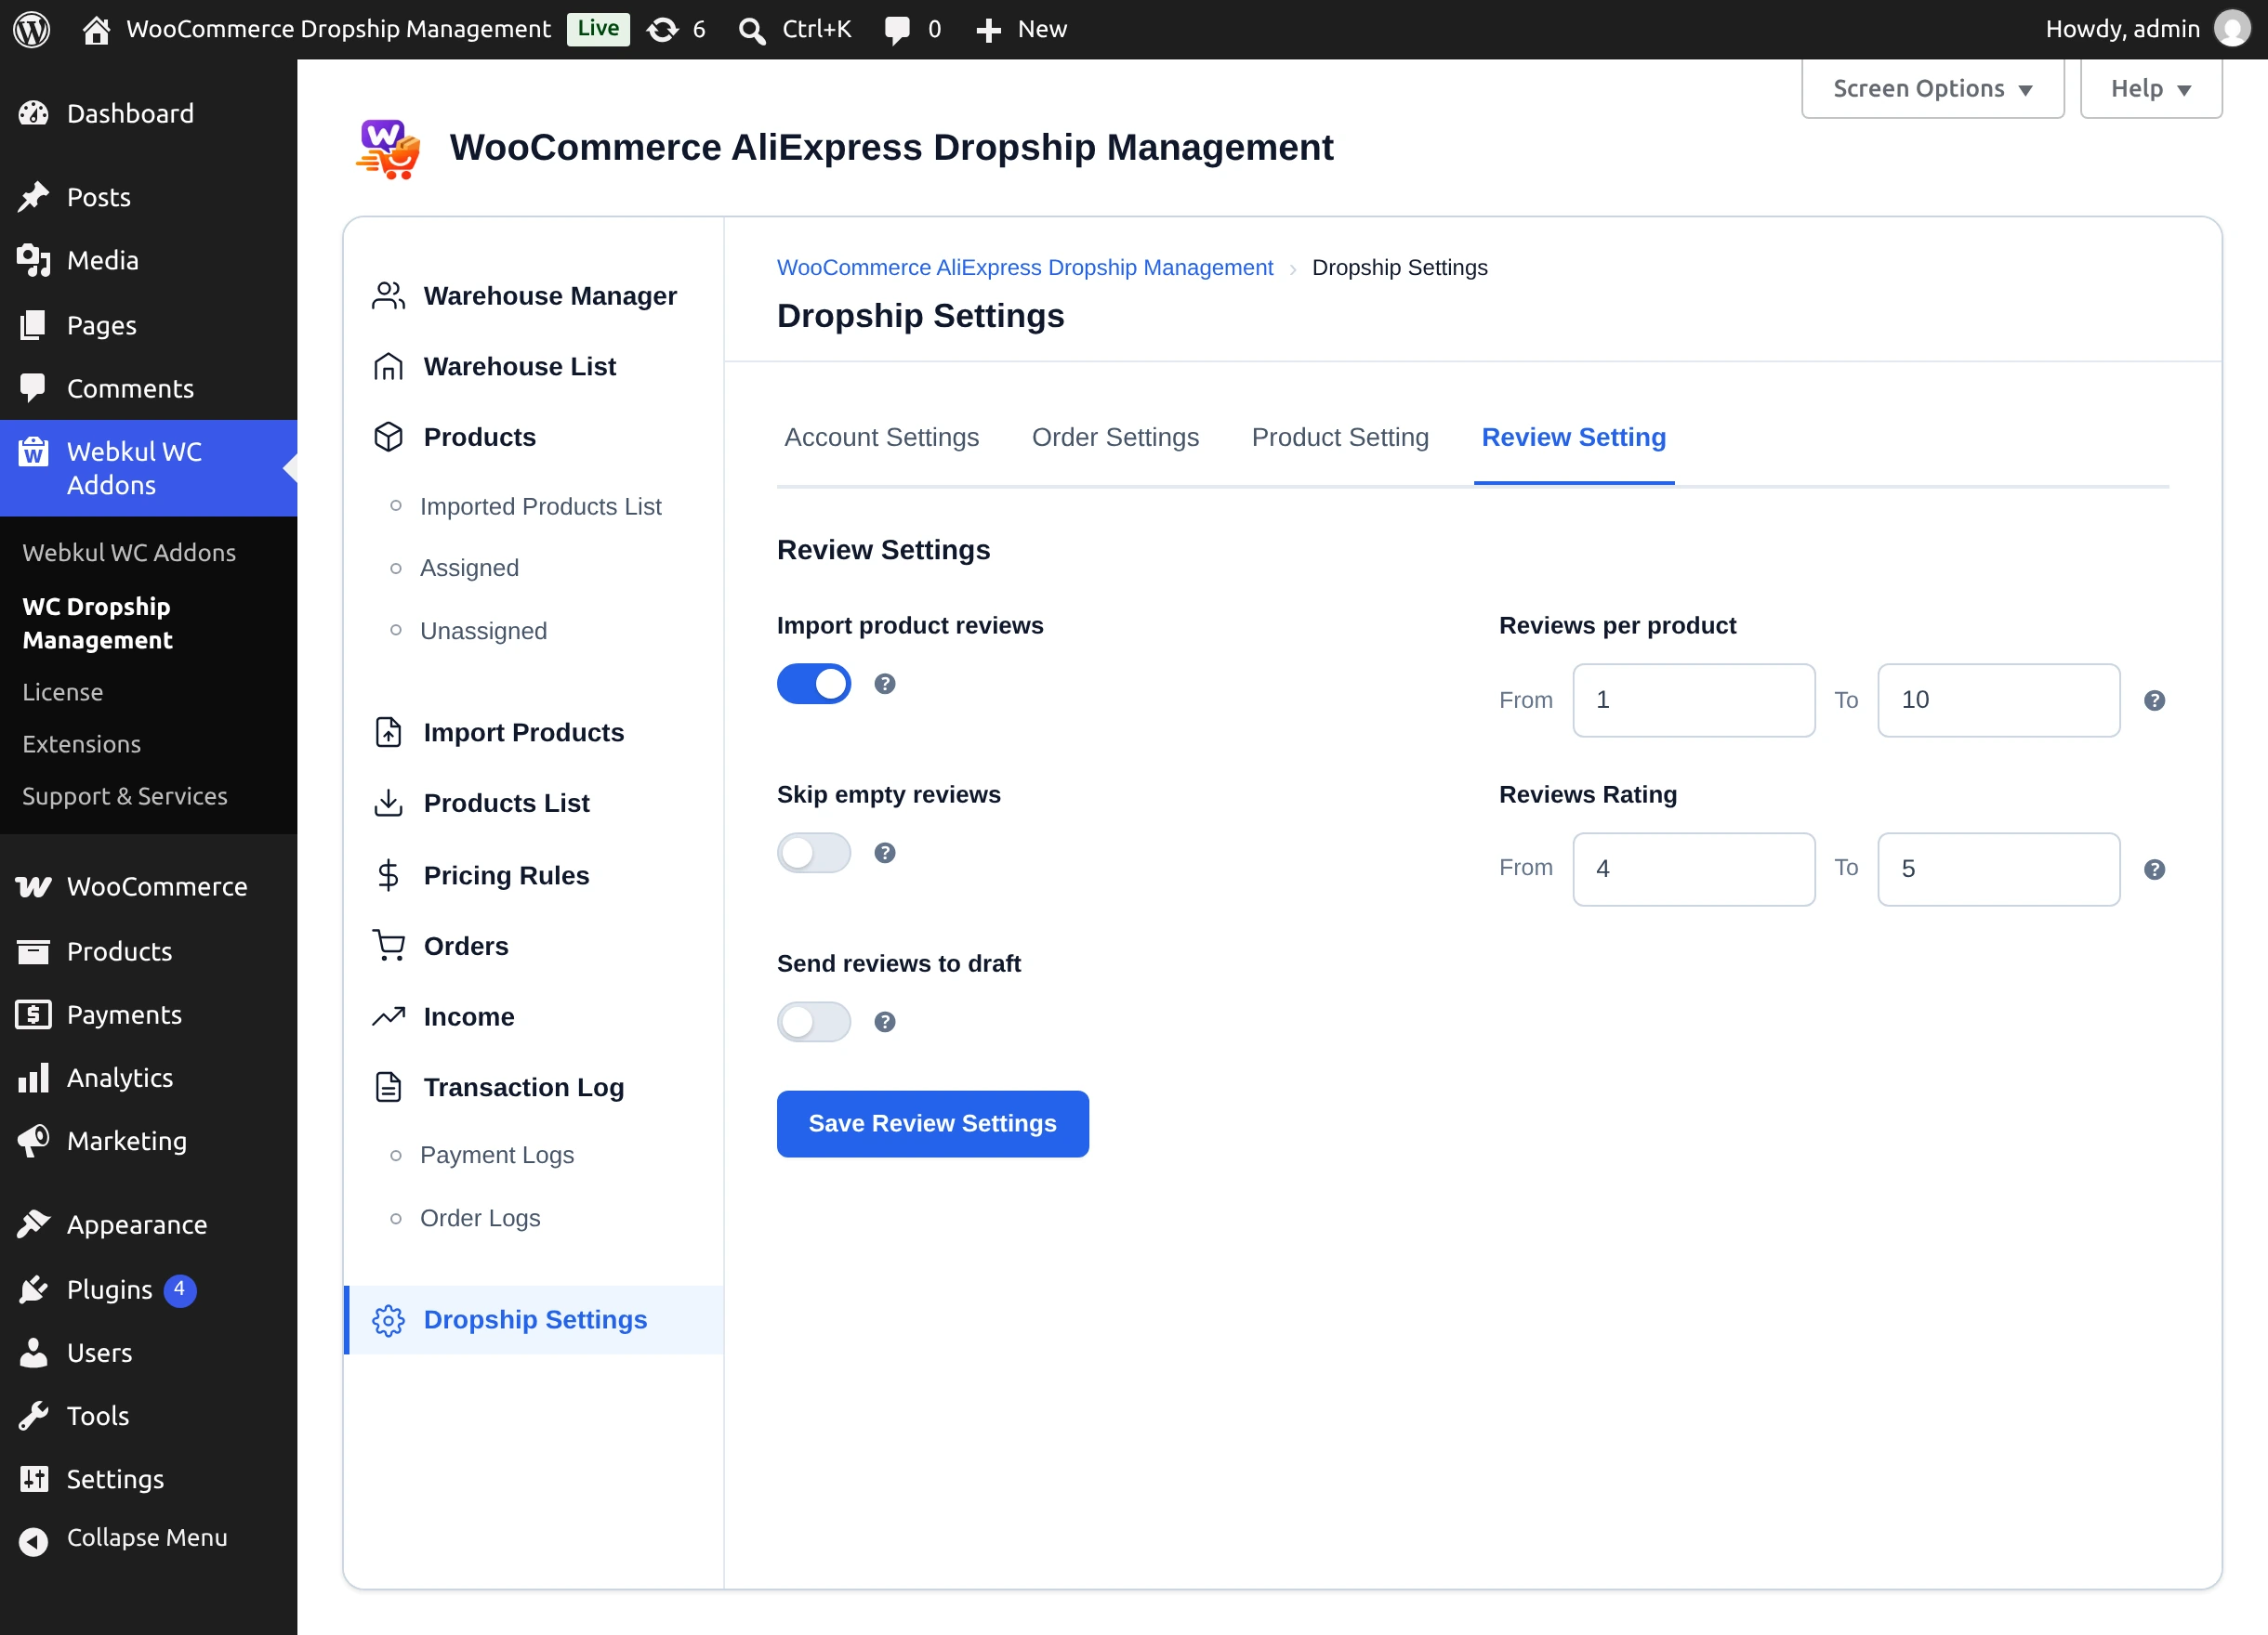This screenshot has height=1635, width=2268.
Task: Click the plugin logo beside the page title
Action: coord(388,149)
